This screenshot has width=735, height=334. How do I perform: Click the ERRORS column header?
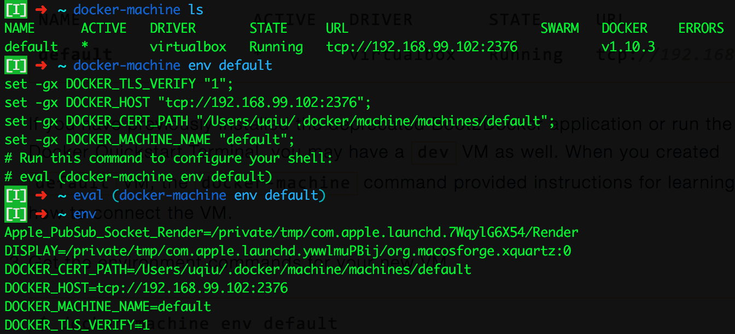(x=701, y=28)
